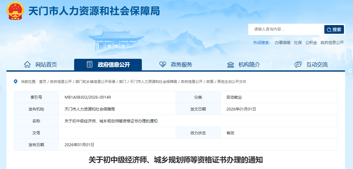Viewport: 353px width, 169px height.
Task: Open 部门和乡镇信息公开目录 breadcrumb link
Action: coord(95,82)
